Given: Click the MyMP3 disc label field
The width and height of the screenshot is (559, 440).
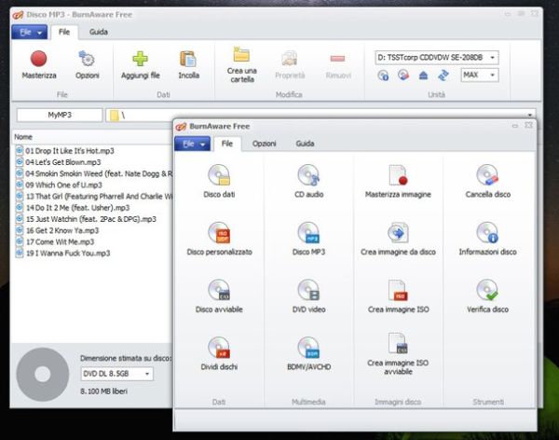Looking at the screenshot, I should coord(60,115).
